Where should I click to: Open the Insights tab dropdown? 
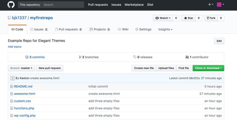click(x=165, y=29)
